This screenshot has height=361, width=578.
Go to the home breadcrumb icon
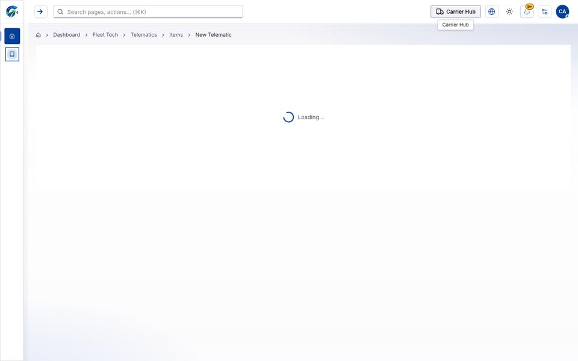coord(39,35)
